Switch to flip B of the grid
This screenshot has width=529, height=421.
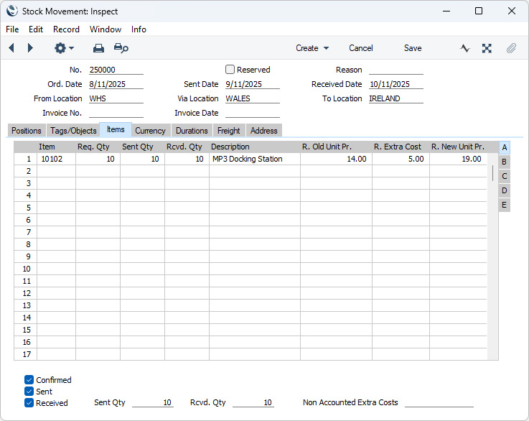pyautogui.click(x=504, y=162)
